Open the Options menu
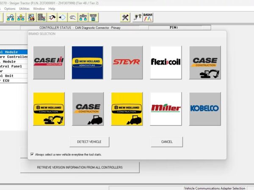This screenshot has height=190, width=254. point(10,9)
